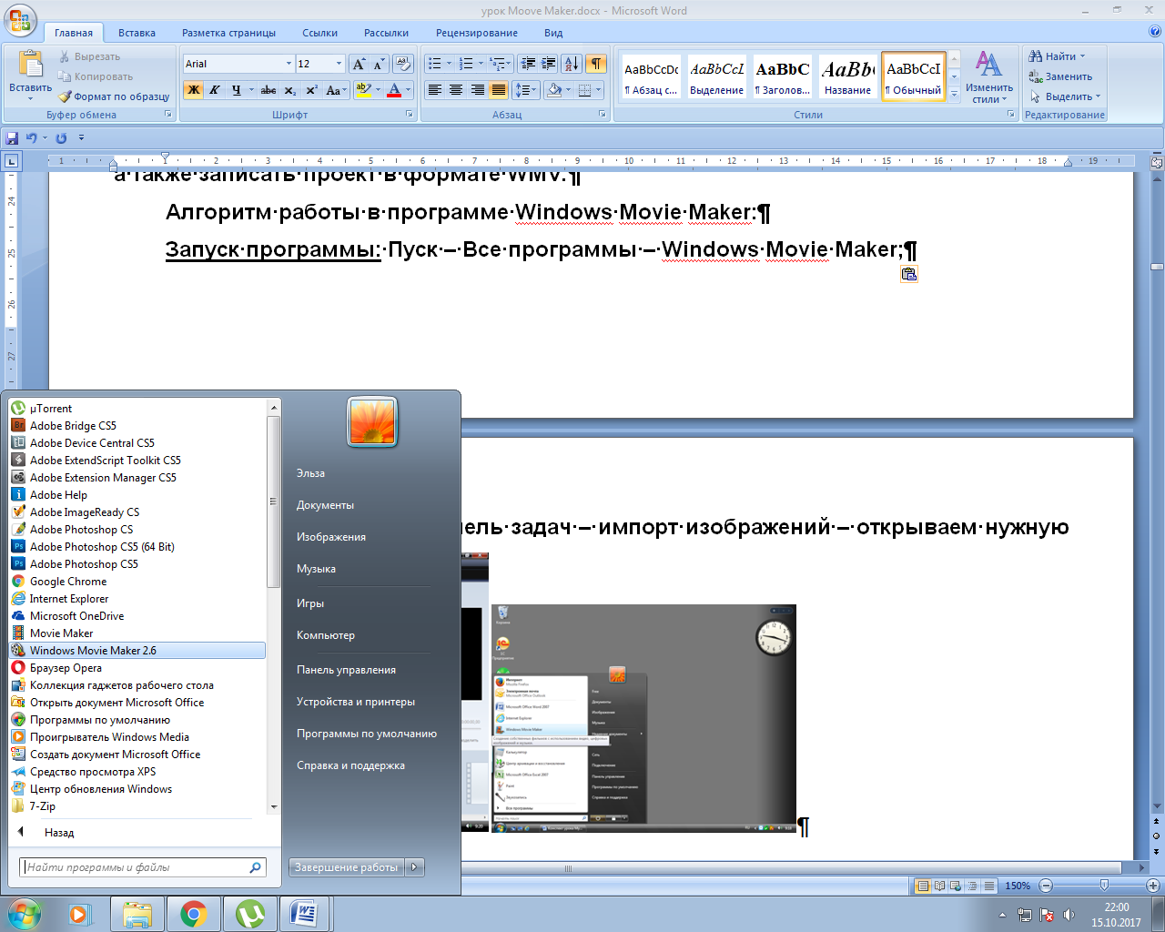The height and width of the screenshot is (932, 1165).
Task: Switch to the Ссылки tab
Action: click(319, 33)
